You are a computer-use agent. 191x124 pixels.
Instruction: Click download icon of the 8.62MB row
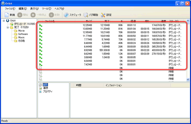(x=41, y=54)
